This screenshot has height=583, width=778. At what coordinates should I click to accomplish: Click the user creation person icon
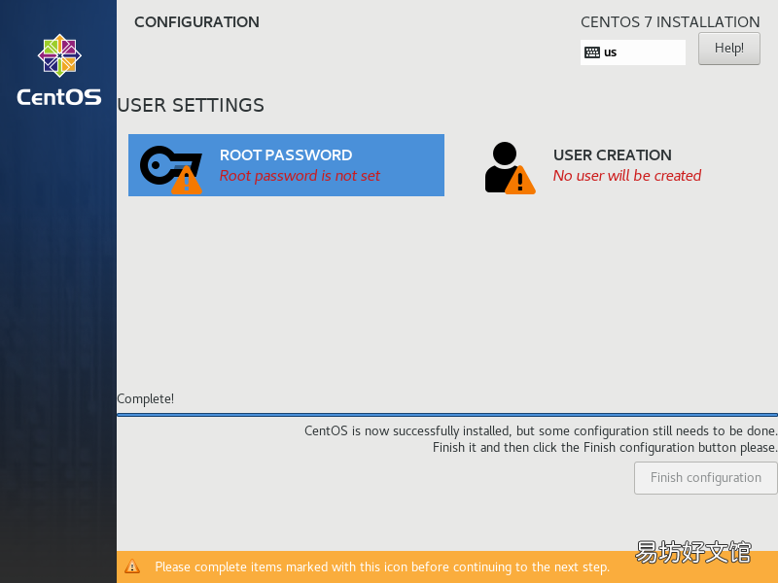point(510,167)
